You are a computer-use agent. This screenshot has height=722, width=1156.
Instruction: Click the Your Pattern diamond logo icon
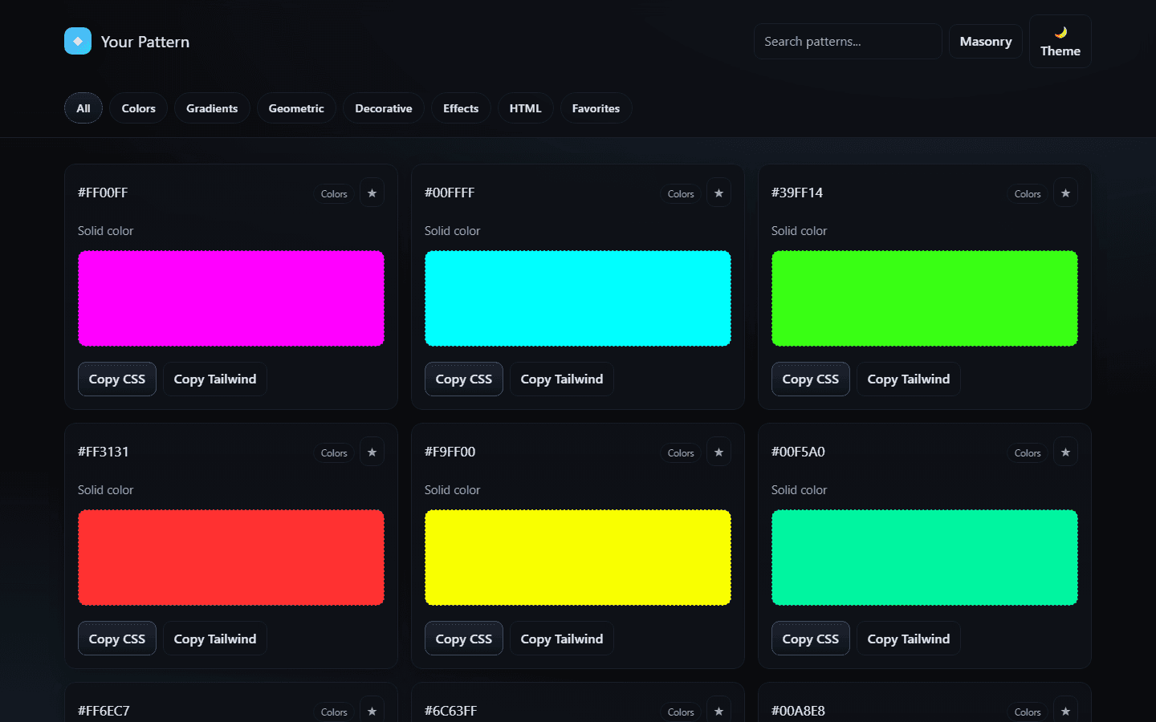[x=78, y=39]
